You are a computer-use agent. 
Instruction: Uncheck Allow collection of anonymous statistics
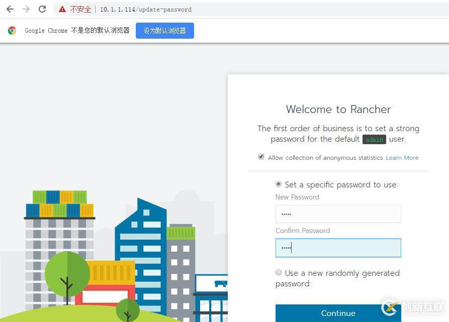pyautogui.click(x=261, y=157)
